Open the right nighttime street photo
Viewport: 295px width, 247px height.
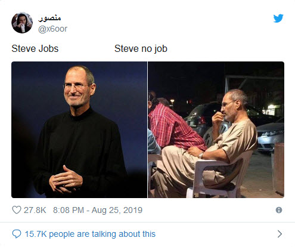pyautogui.click(x=216, y=129)
